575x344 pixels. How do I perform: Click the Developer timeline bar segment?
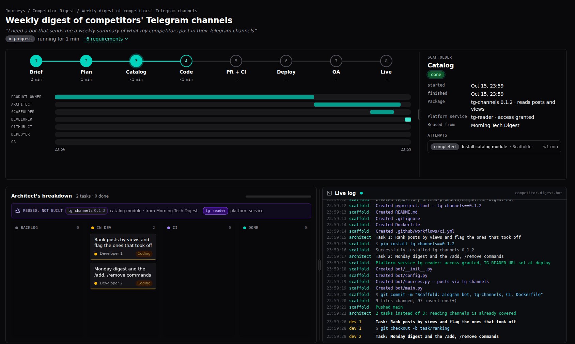(x=408, y=120)
